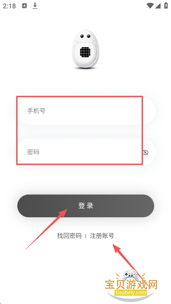Click the red arrow pointing at 登录
The image size is (171, 304).
coord(46,229)
